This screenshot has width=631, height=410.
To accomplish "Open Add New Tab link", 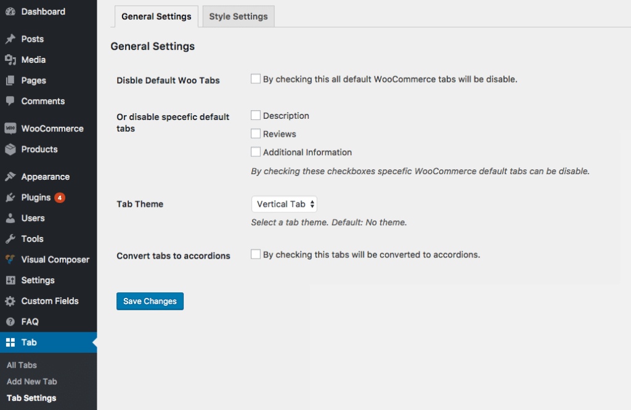I will 31,381.
